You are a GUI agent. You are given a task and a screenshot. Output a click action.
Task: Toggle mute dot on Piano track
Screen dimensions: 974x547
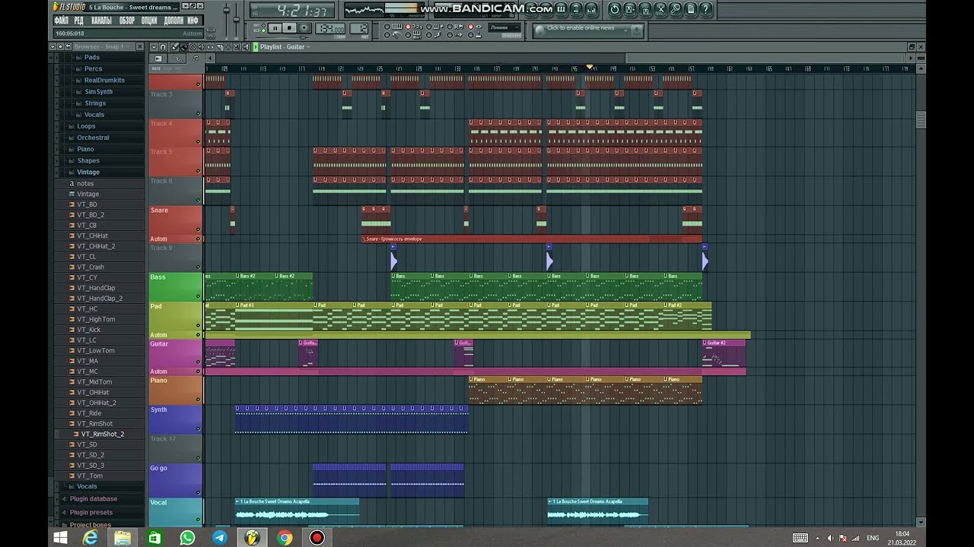(x=199, y=400)
